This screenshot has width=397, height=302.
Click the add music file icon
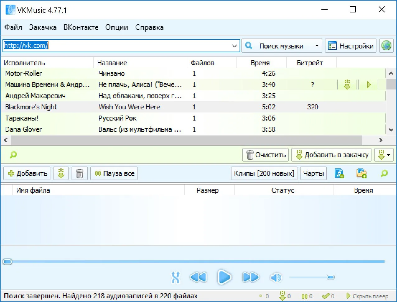point(339,173)
